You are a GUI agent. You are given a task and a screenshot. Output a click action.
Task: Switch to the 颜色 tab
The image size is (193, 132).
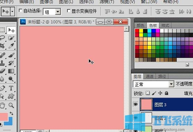click(141, 26)
